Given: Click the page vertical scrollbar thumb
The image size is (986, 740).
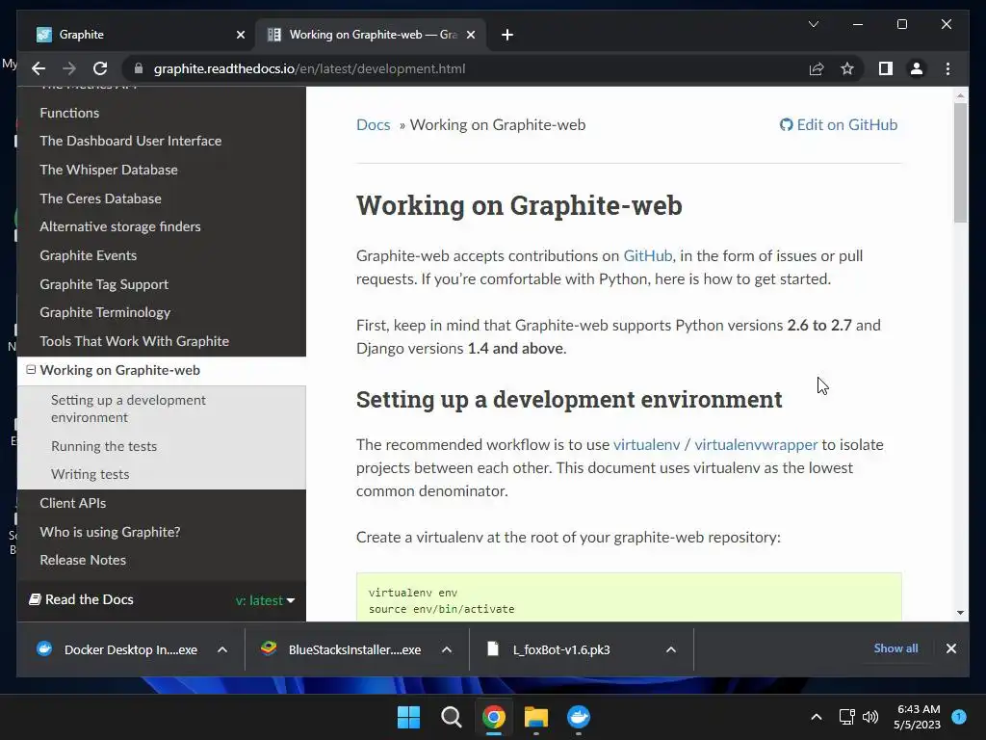Looking at the screenshot, I should pyautogui.click(x=960, y=162).
